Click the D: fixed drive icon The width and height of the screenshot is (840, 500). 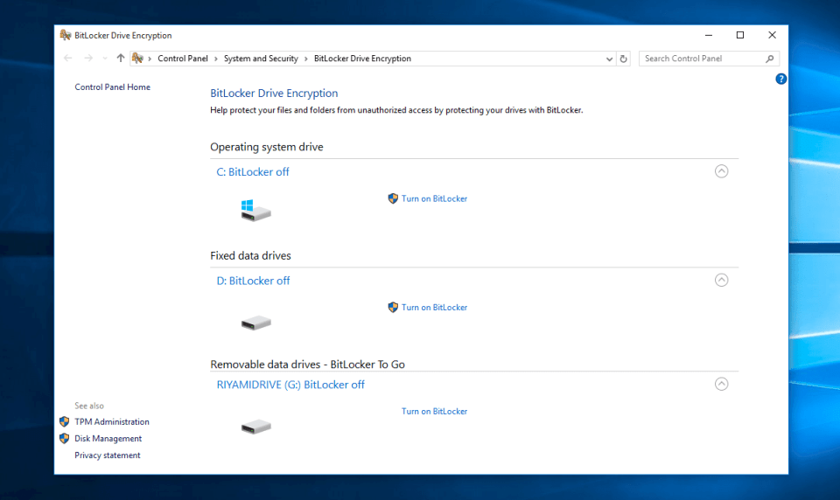[256, 323]
